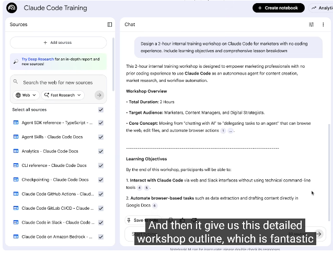Click Checkpointing document icon
Image resolution: width=333 pixels, height=254 pixels.
[16, 179]
